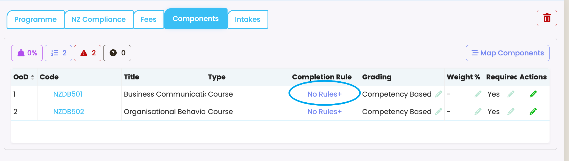
Task: Click the red trash delete icon
Action: pyautogui.click(x=547, y=18)
